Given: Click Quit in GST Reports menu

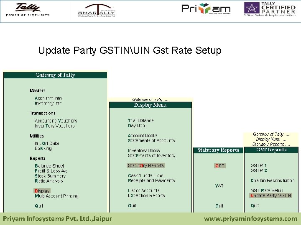Looking at the screenshot, I should click(255, 206).
